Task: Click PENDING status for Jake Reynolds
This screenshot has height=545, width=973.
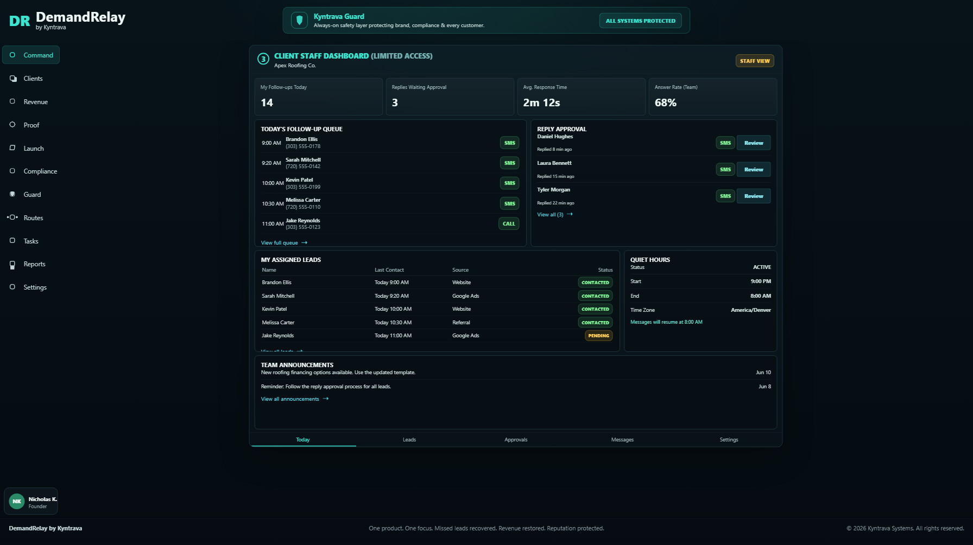Action: (598, 336)
